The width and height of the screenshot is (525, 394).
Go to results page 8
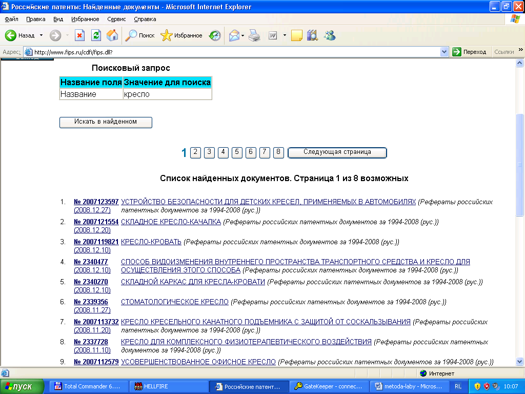click(x=278, y=152)
